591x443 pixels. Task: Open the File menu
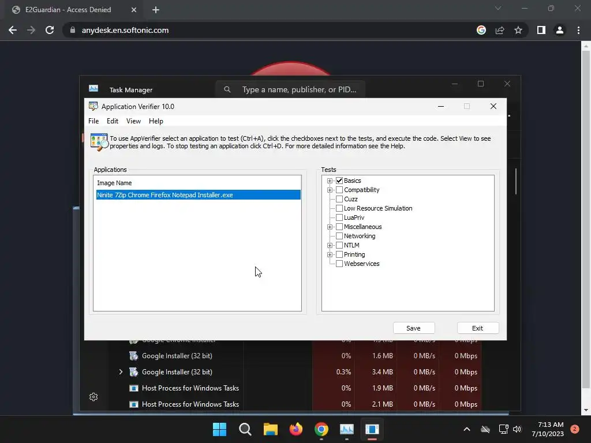[x=93, y=121]
